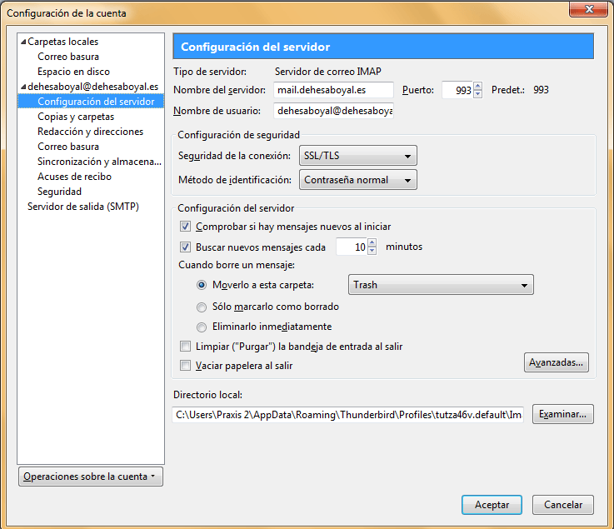Open the Método de identificación dropdown
Screen dimensions: 614x529
coord(358,180)
